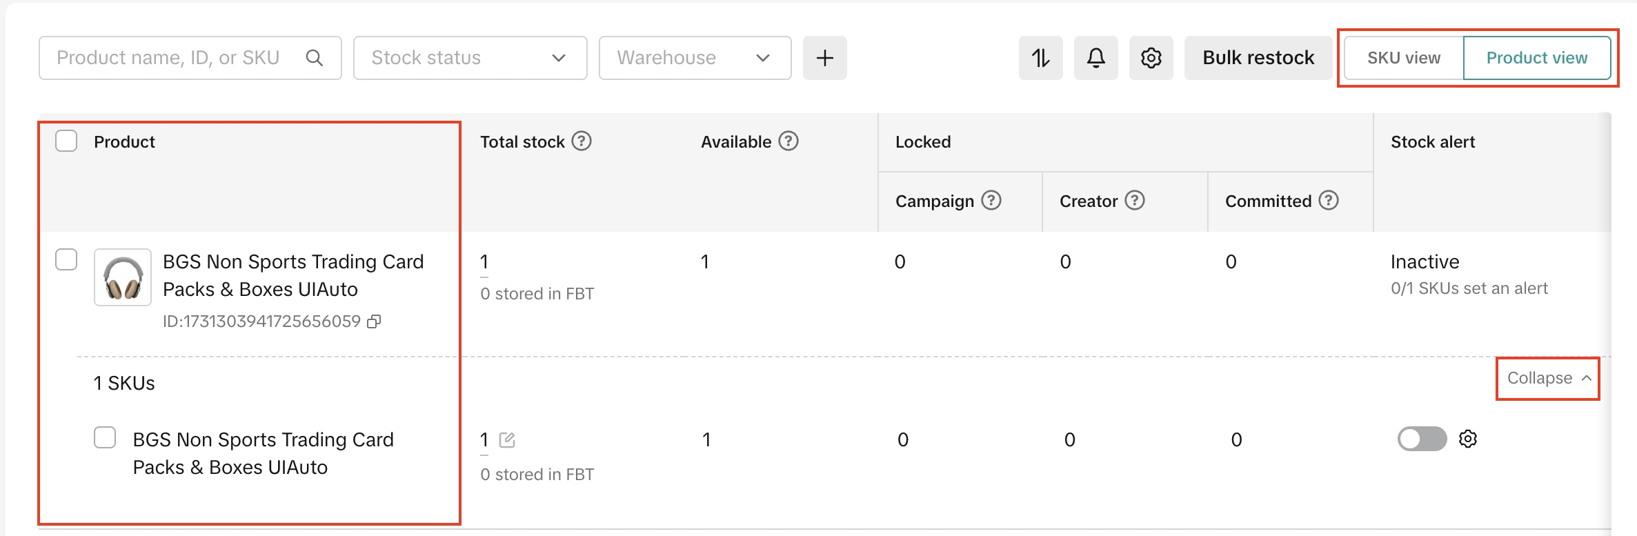Screen dimensions: 1637x536
Task: Open the gear settings in the toolbar
Action: tap(1151, 58)
